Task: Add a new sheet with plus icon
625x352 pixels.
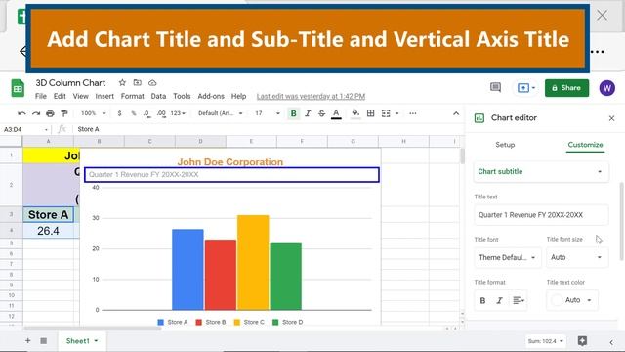Action: (28, 341)
